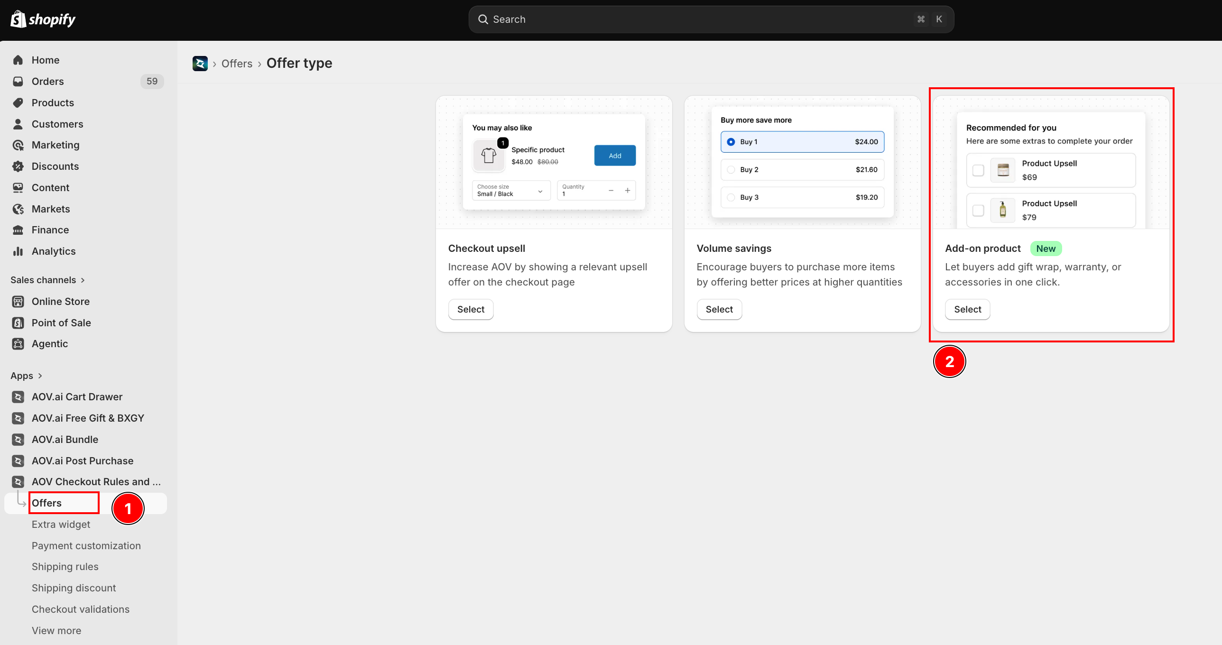
Task: Click the Finance bank icon
Action: pyautogui.click(x=18, y=230)
